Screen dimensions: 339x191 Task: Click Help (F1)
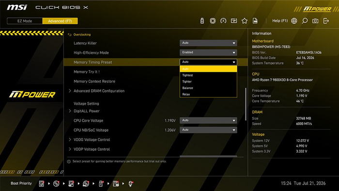point(280,21)
